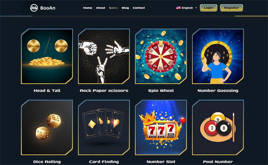Go to the Home menu item

pyautogui.click(x=88, y=8)
